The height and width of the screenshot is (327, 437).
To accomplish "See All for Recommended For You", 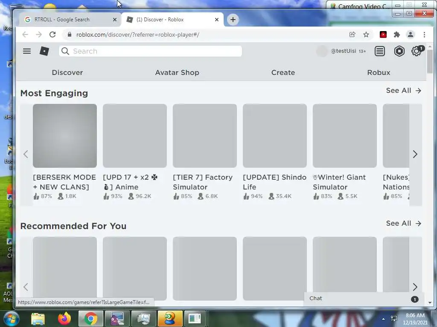I will (x=403, y=223).
